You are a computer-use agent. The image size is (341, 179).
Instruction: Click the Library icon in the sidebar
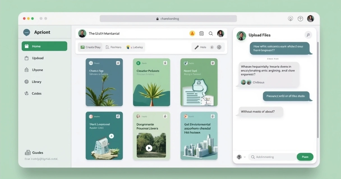(27, 82)
